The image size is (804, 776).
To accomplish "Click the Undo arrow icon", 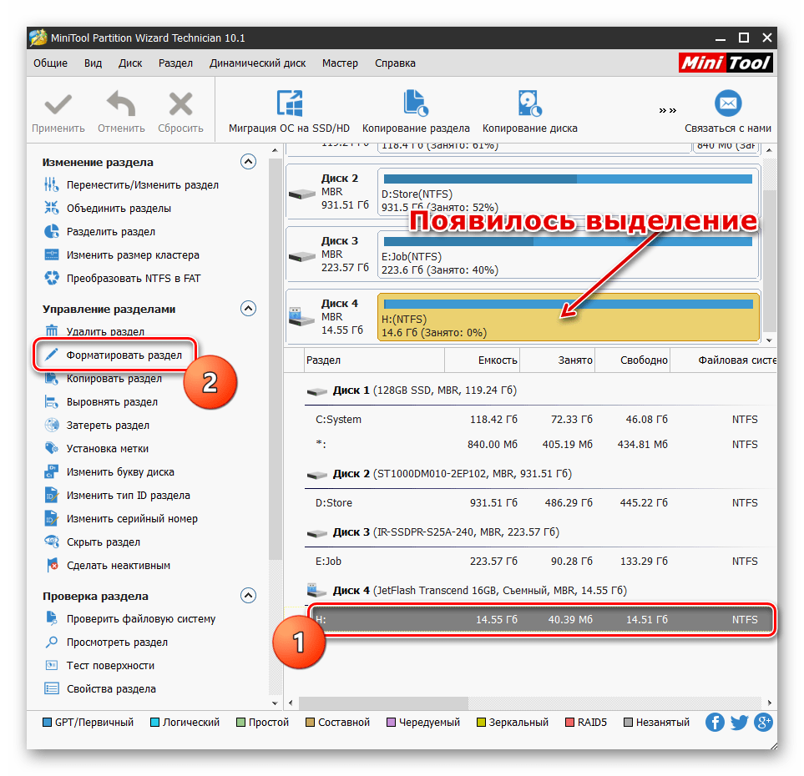I will click(121, 104).
